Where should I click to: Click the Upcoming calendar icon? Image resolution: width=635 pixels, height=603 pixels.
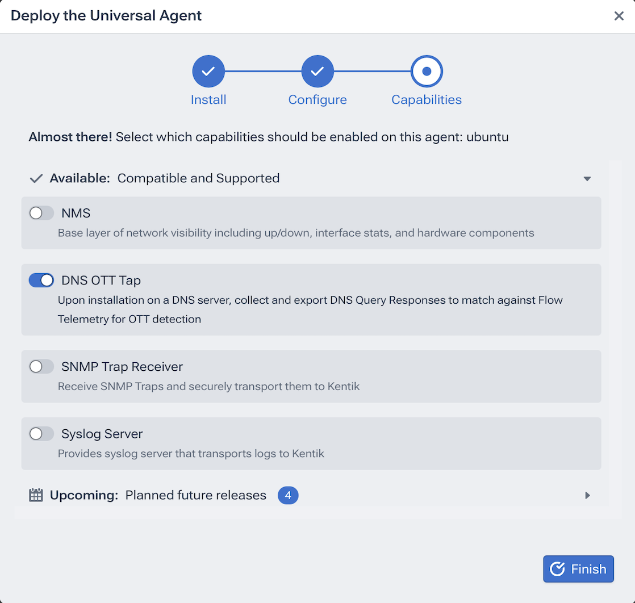36,495
